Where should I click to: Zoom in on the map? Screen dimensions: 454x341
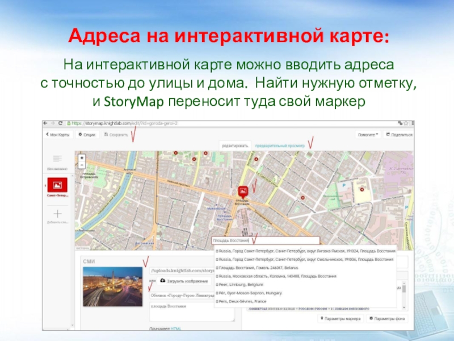tap(82, 158)
